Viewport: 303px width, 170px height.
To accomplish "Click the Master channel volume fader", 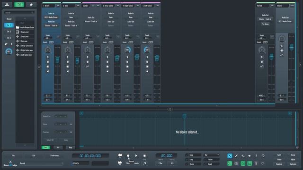I will (292, 47).
